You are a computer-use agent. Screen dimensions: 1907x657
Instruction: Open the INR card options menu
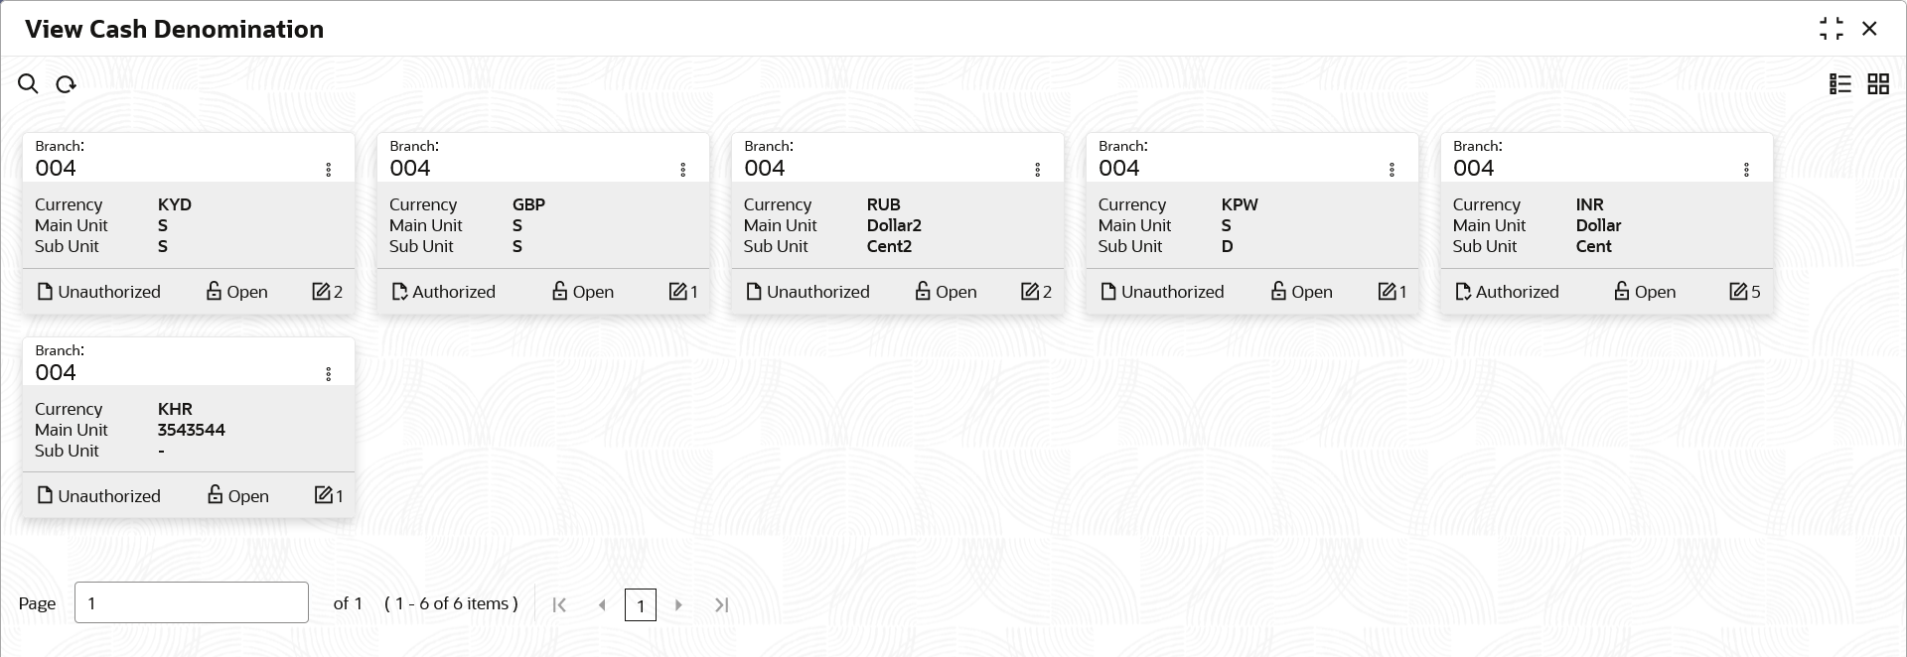point(1747,170)
